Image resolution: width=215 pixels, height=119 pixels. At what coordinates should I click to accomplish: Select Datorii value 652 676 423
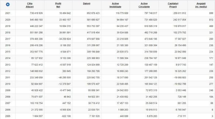point(93,13)
